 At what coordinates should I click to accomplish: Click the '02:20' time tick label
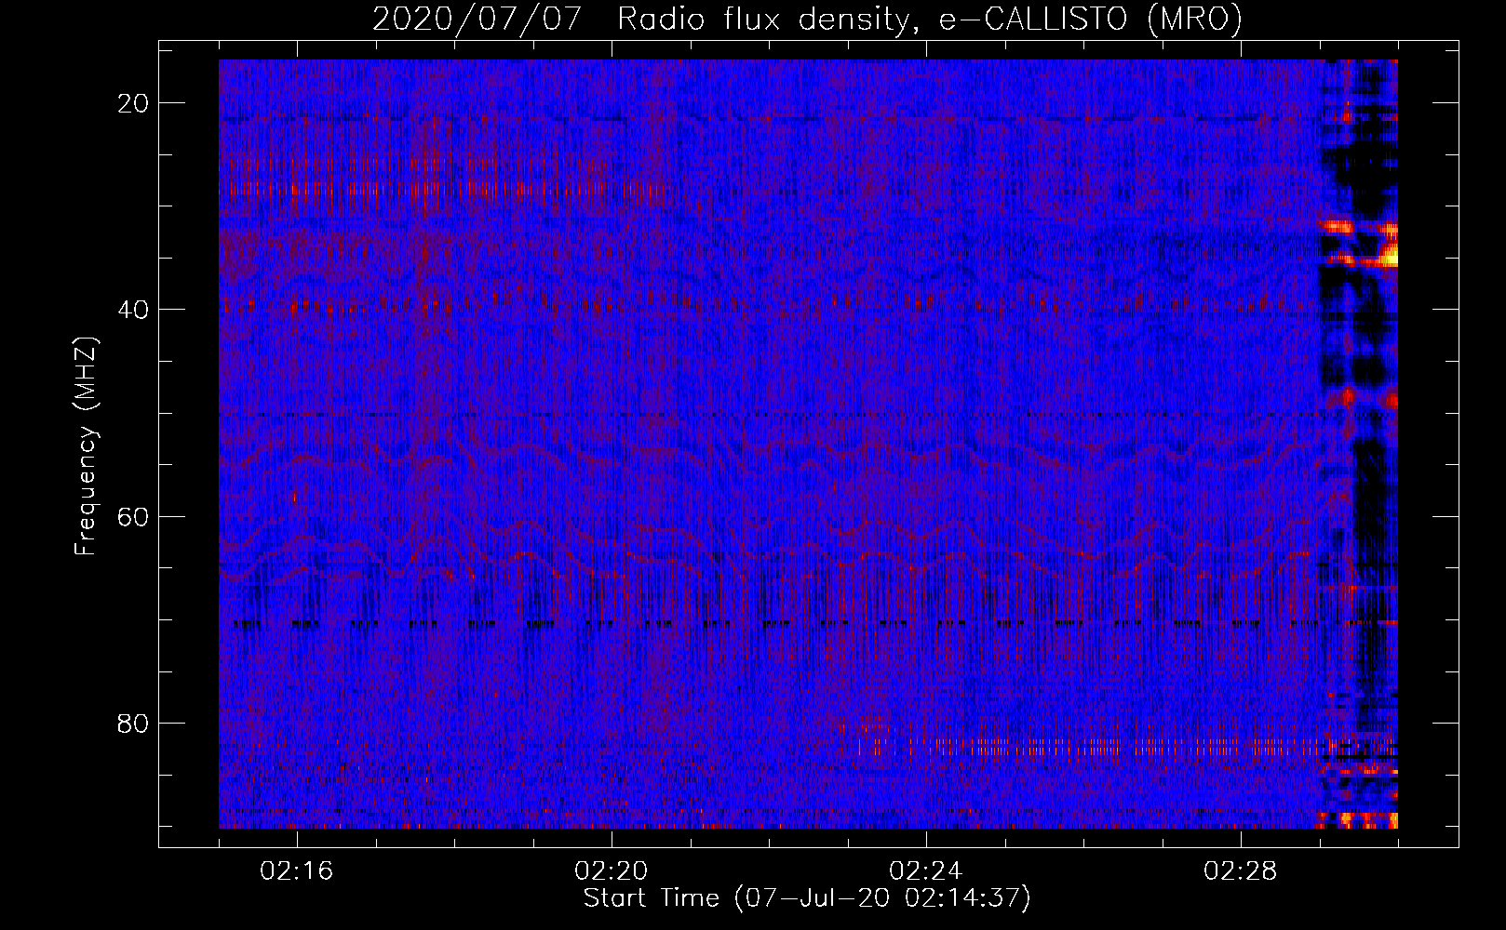[x=612, y=871]
